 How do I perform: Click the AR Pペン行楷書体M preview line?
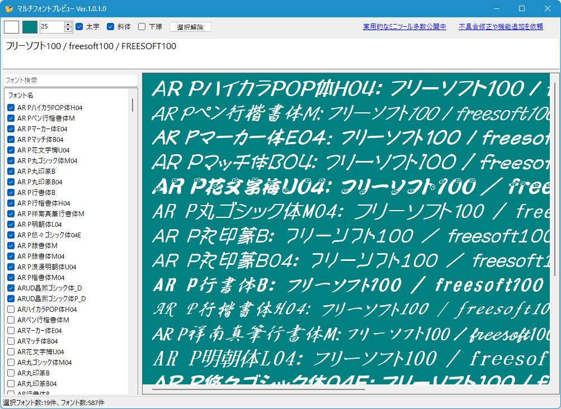[351, 113]
